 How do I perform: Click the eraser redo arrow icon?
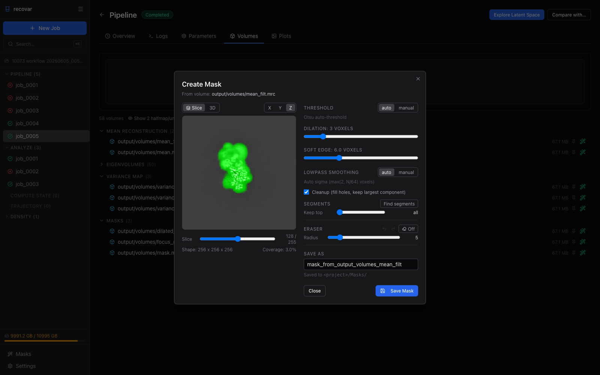pyautogui.click(x=393, y=229)
